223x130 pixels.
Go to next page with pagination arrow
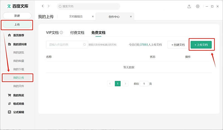tap(125, 84)
